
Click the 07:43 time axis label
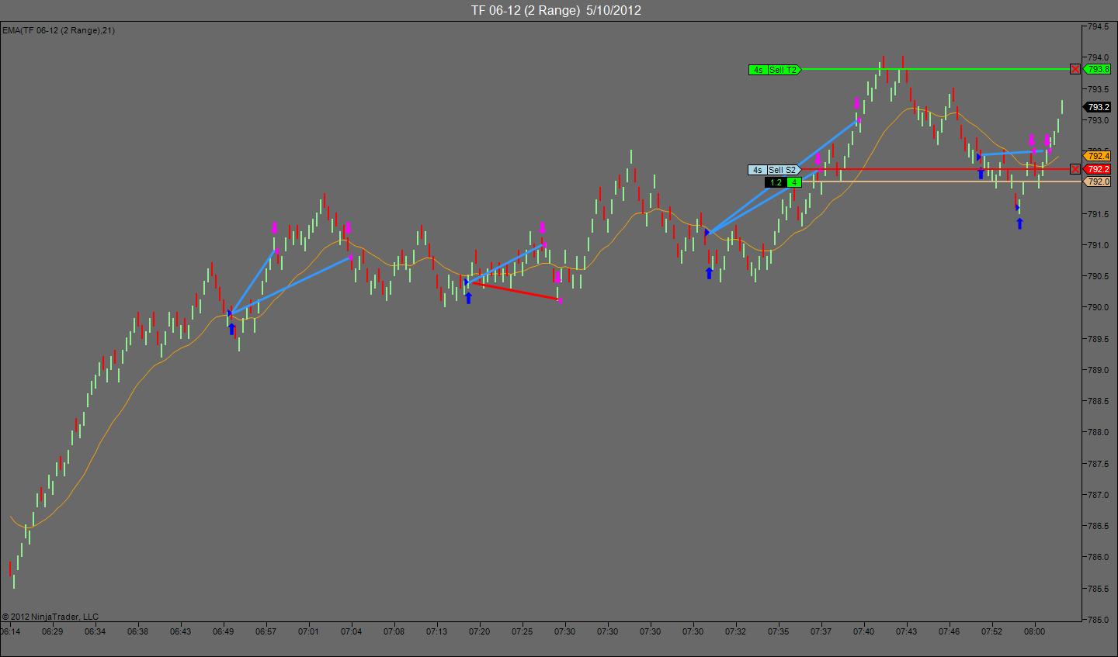point(907,631)
